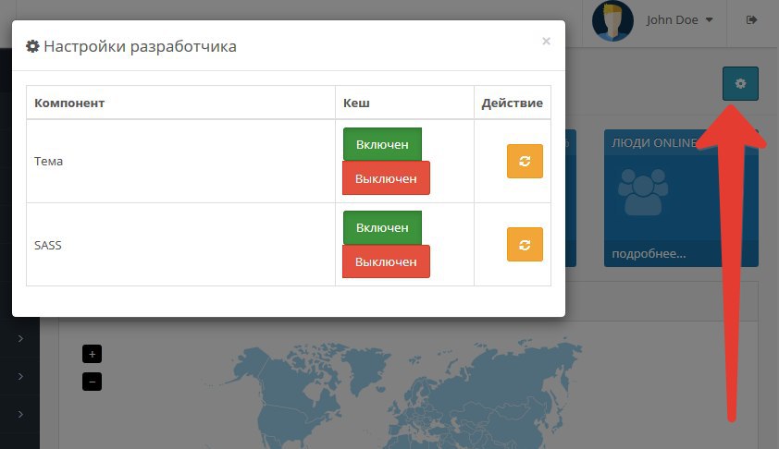The image size is (779, 449).
Task: Open the подробнее... link on online card
Action: click(x=649, y=253)
